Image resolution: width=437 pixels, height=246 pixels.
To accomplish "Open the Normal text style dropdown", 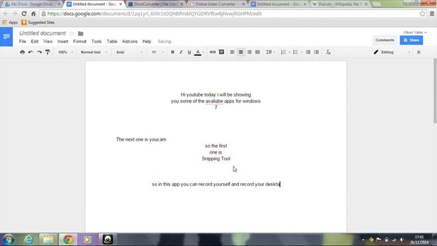I will tap(94, 52).
